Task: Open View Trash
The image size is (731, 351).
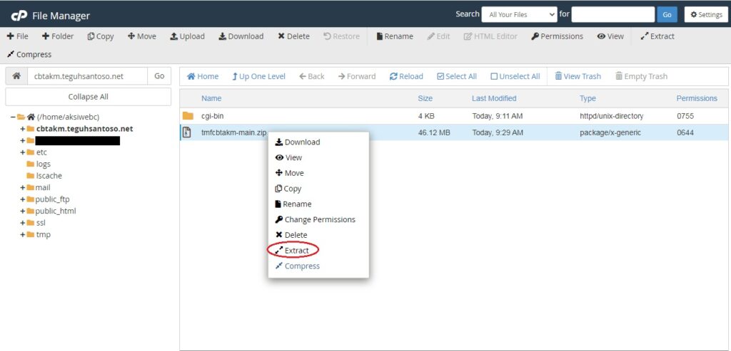Action: [x=578, y=76]
